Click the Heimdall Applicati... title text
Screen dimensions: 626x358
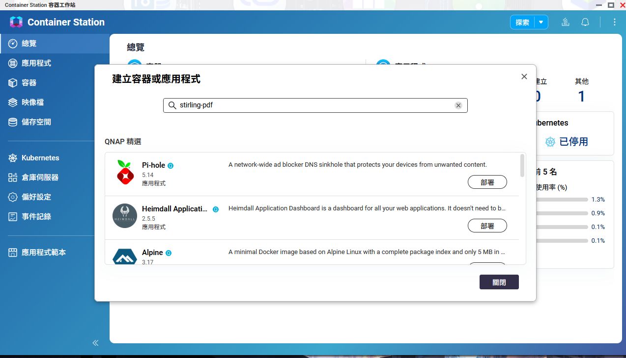pyautogui.click(x=174, y=209)
